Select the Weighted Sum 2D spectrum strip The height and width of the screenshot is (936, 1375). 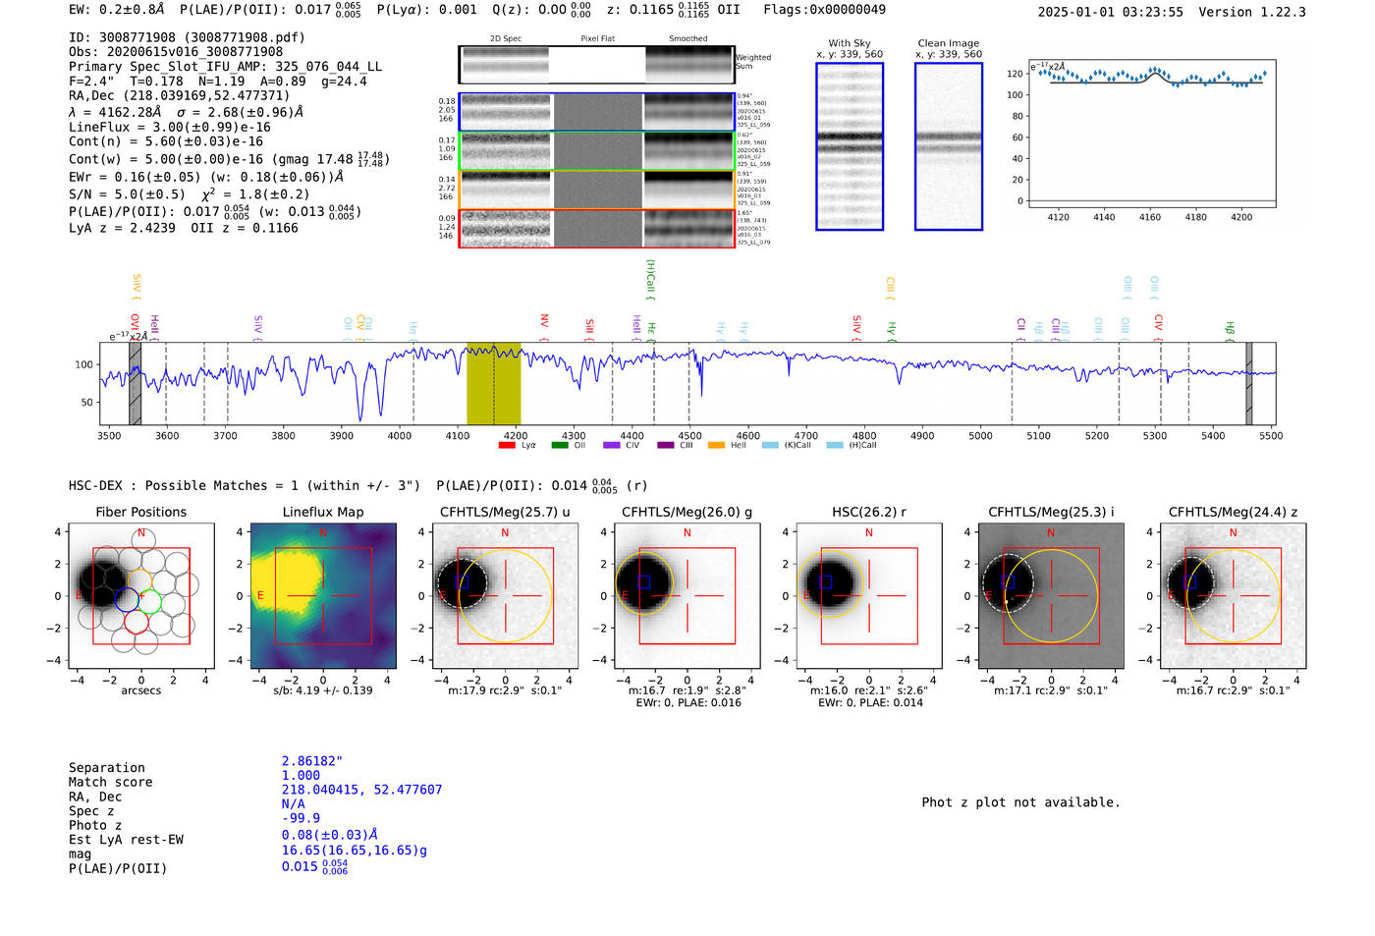596,65
